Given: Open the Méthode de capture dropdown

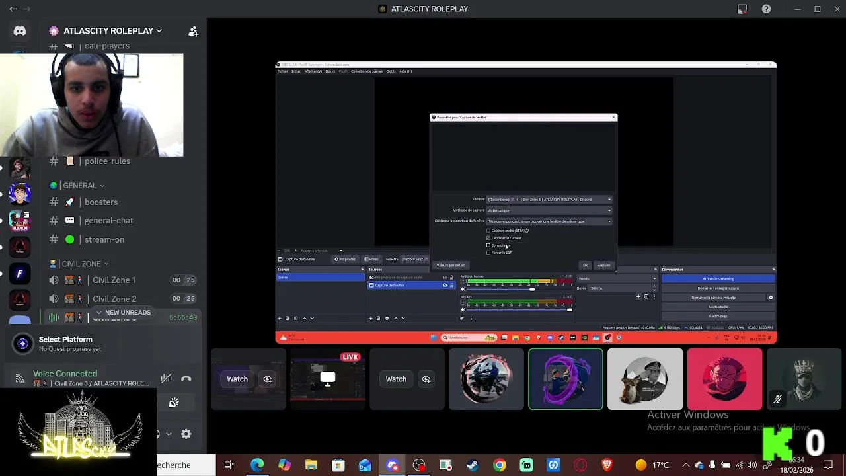Looking at the screenshot, I should point(549,210).
